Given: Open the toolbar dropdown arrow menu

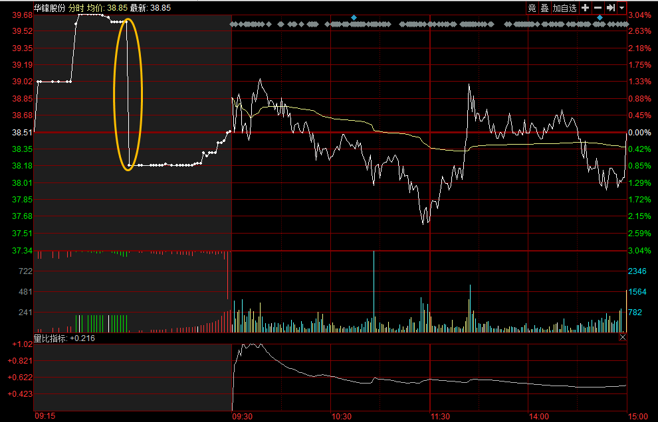Looking at the screenshot, I should point(621,7).
